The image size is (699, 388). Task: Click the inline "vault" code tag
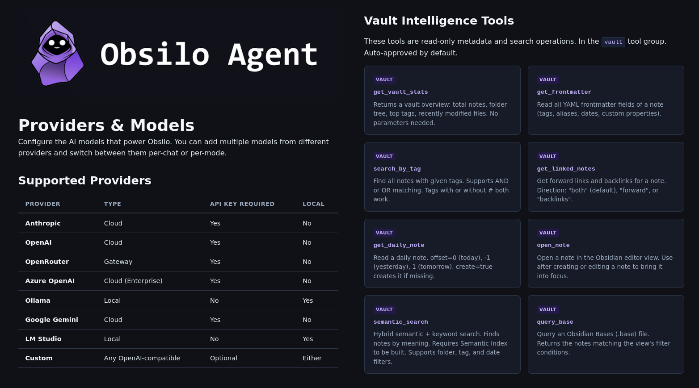[613, 42]
